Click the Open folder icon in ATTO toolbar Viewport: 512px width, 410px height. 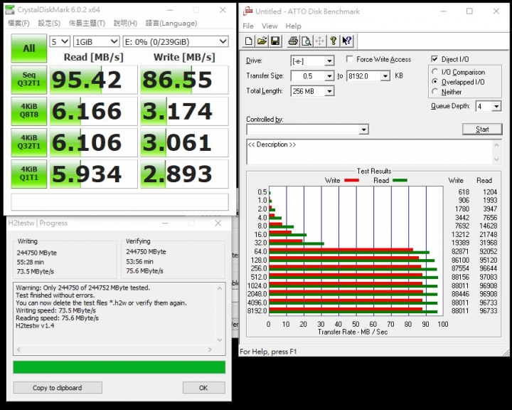262,41
